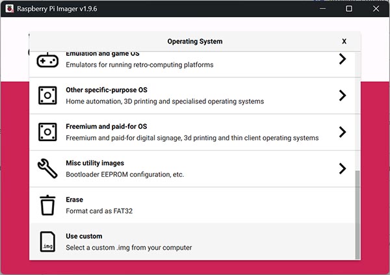
Task: Expand Other specific-purpose OS chevron arrow
Action: (x=342, y=96)
